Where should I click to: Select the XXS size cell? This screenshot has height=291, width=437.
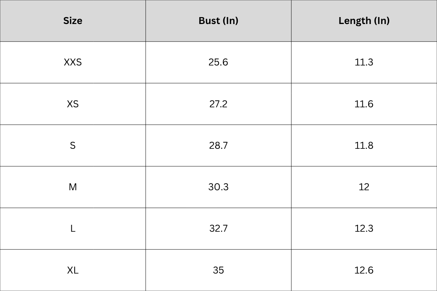point(73,62)
